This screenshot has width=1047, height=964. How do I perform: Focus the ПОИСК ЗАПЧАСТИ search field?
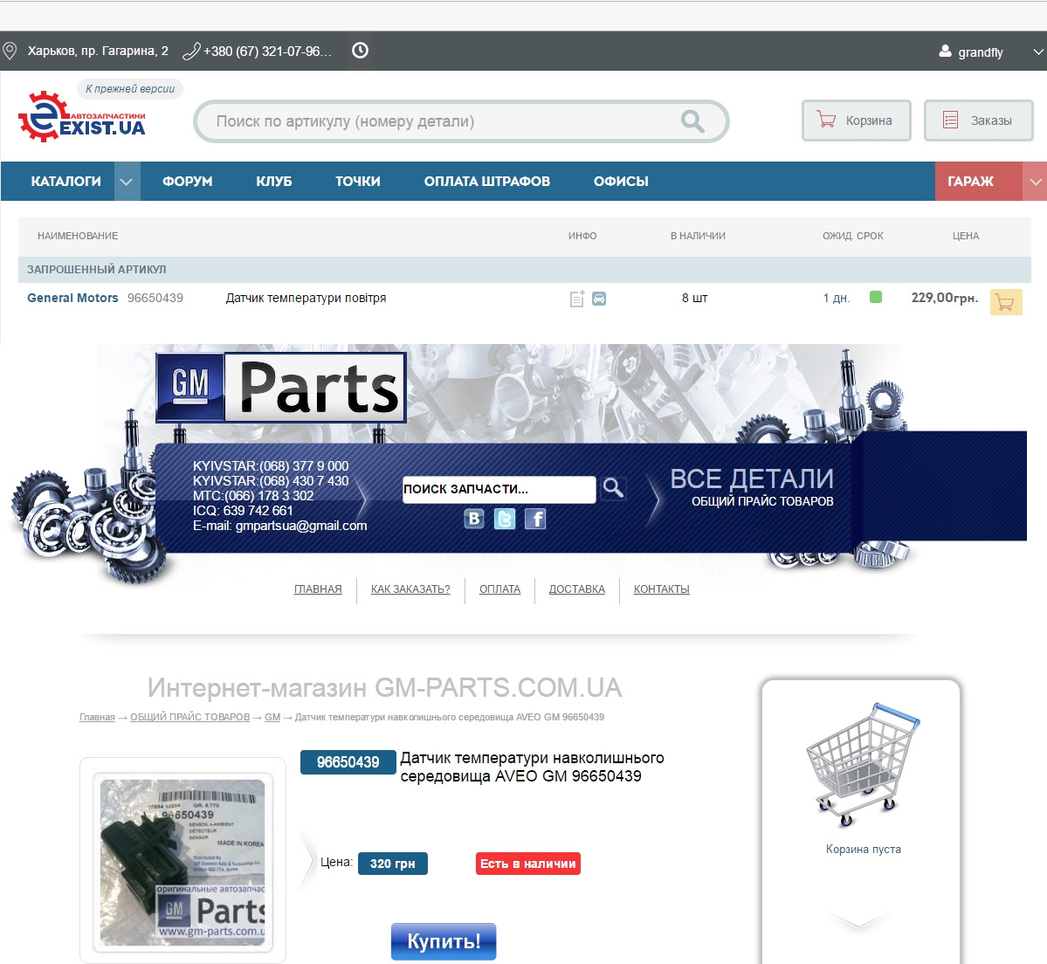point(499,489)
